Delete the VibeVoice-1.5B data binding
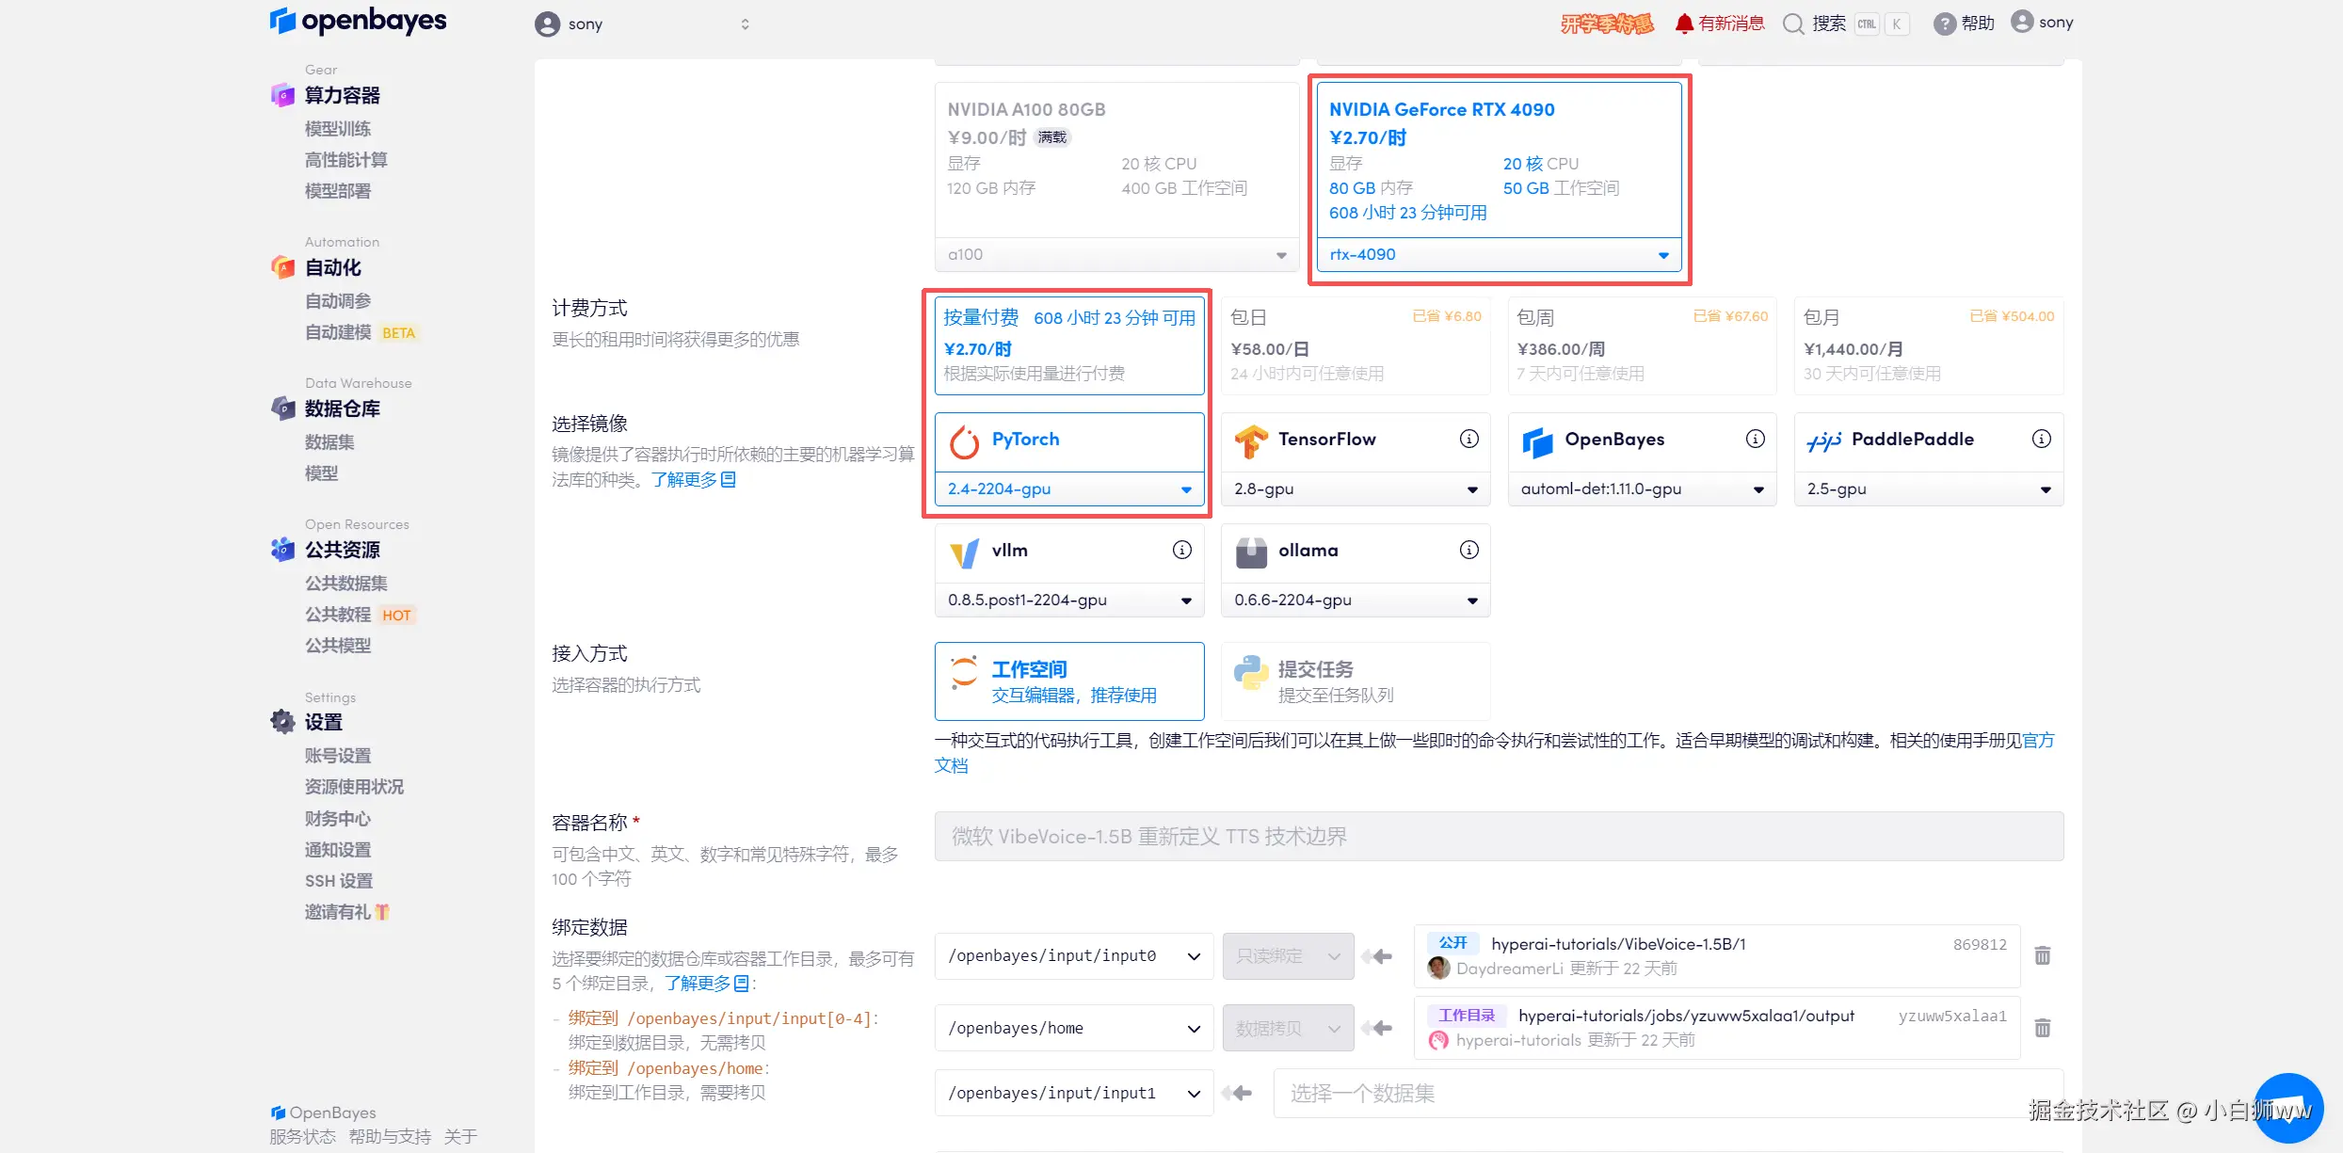 pos(2042,955)
